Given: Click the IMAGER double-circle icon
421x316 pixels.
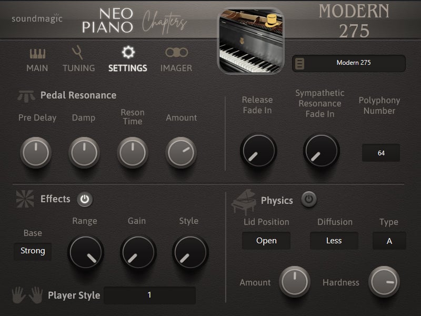Looking at the screenshot, I should 176,52.
